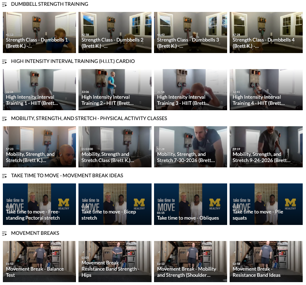Viewport: 306px width, 285px height.
Task: Play High Intensity Interval Training 4 video
Action: [266, 90]
